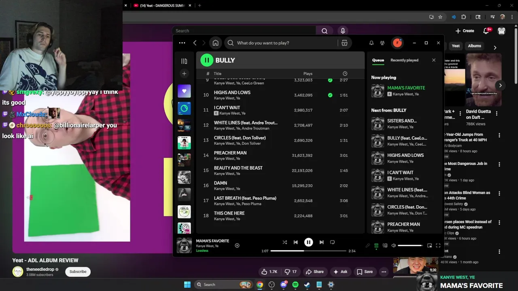
Task: Open YouTube notifications bell
Action: [487, 31]
